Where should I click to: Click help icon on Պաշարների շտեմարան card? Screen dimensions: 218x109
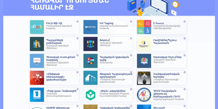tap(77, 38)
